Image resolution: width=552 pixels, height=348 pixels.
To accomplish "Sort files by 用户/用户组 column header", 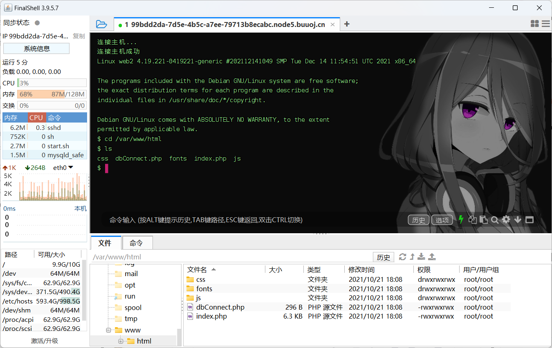I will click(485, 270).
